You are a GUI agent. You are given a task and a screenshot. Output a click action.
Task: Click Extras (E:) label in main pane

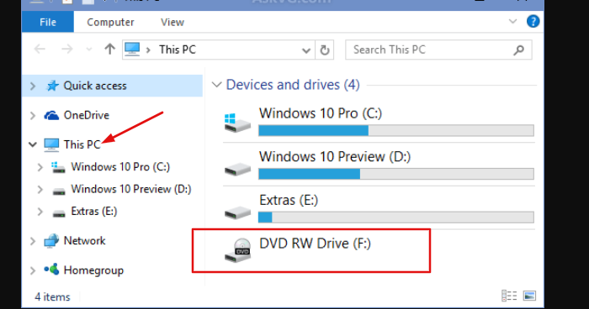pos(289,200)
